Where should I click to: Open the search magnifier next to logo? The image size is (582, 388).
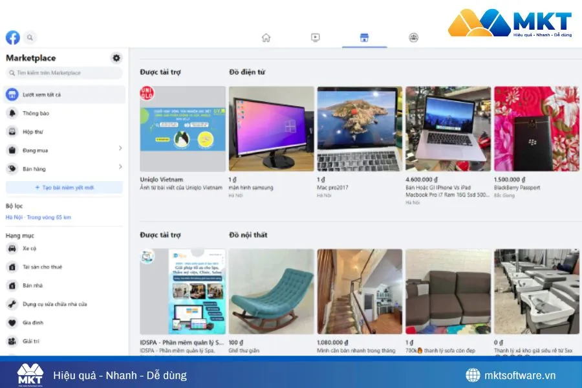(x=30, y=38)
